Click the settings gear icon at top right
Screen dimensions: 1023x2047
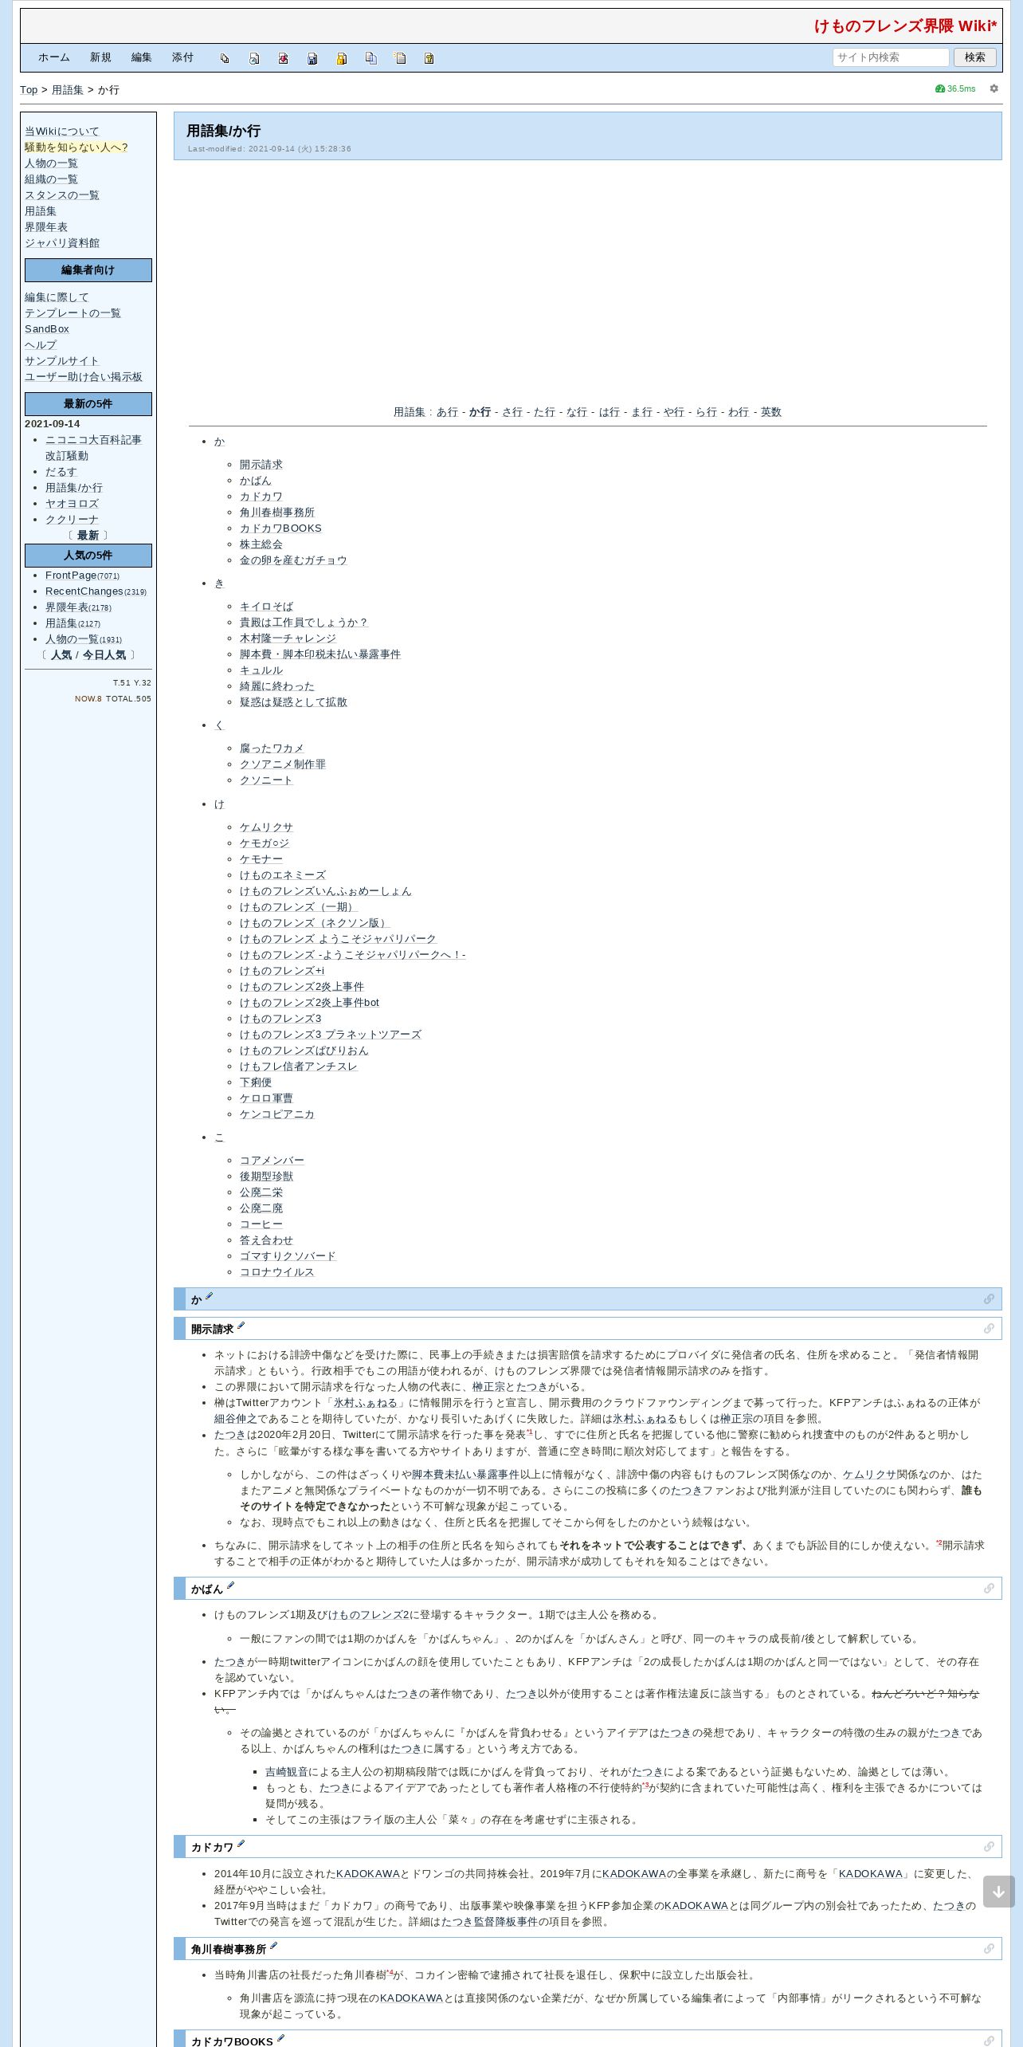pyautogui.click(x=994, y=88)
